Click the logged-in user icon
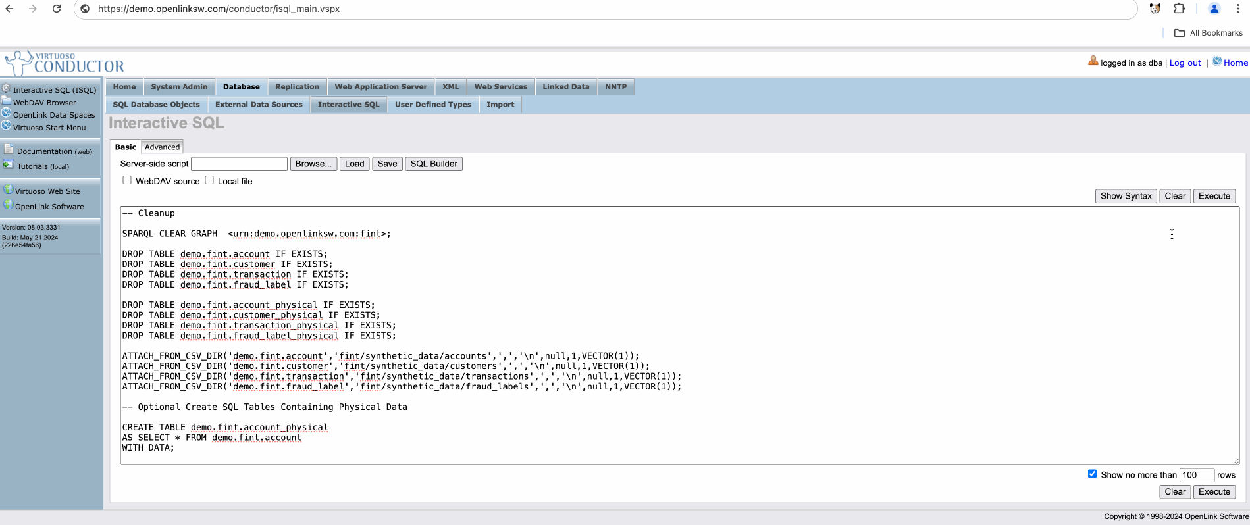The height and width of the screenshot is (525, 1250). [1093, 61]
